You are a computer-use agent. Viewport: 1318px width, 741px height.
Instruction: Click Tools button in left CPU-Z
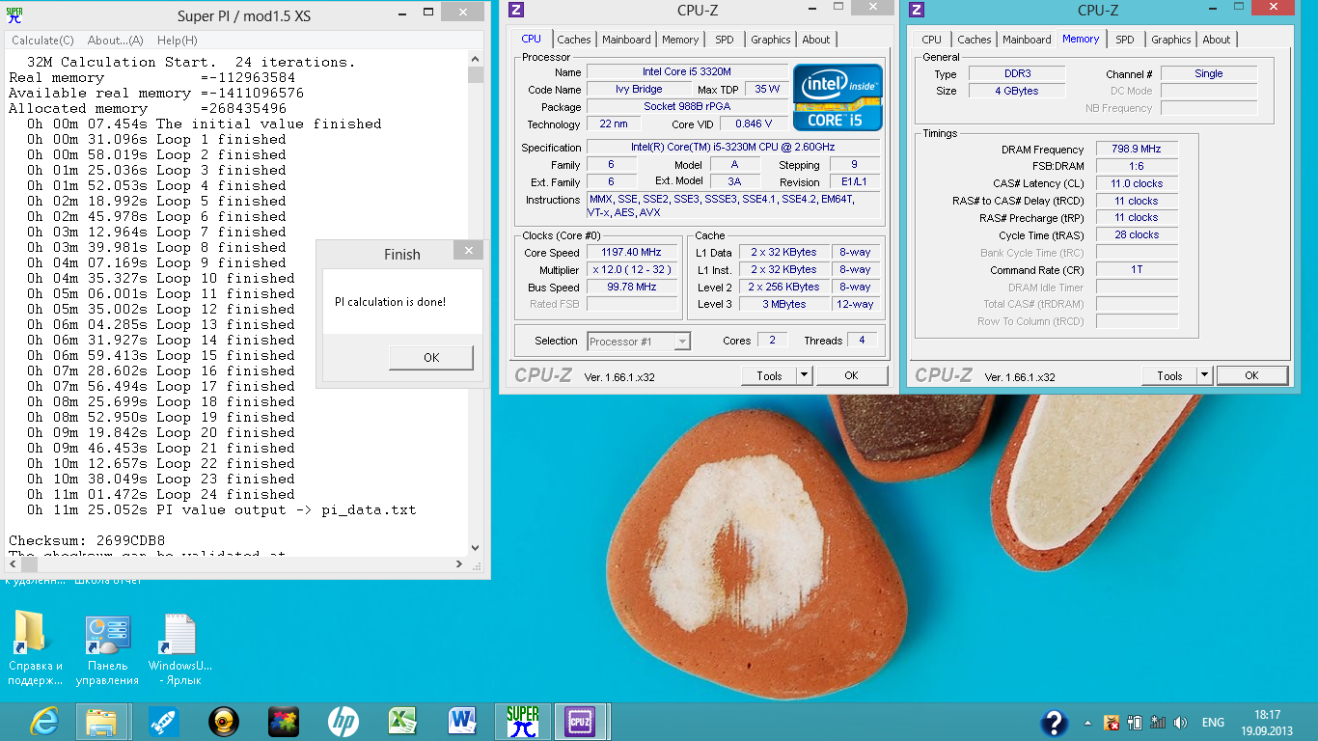click(769, 375)
